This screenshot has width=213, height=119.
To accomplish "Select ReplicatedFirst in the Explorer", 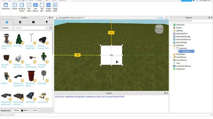I will coord(182,34).
